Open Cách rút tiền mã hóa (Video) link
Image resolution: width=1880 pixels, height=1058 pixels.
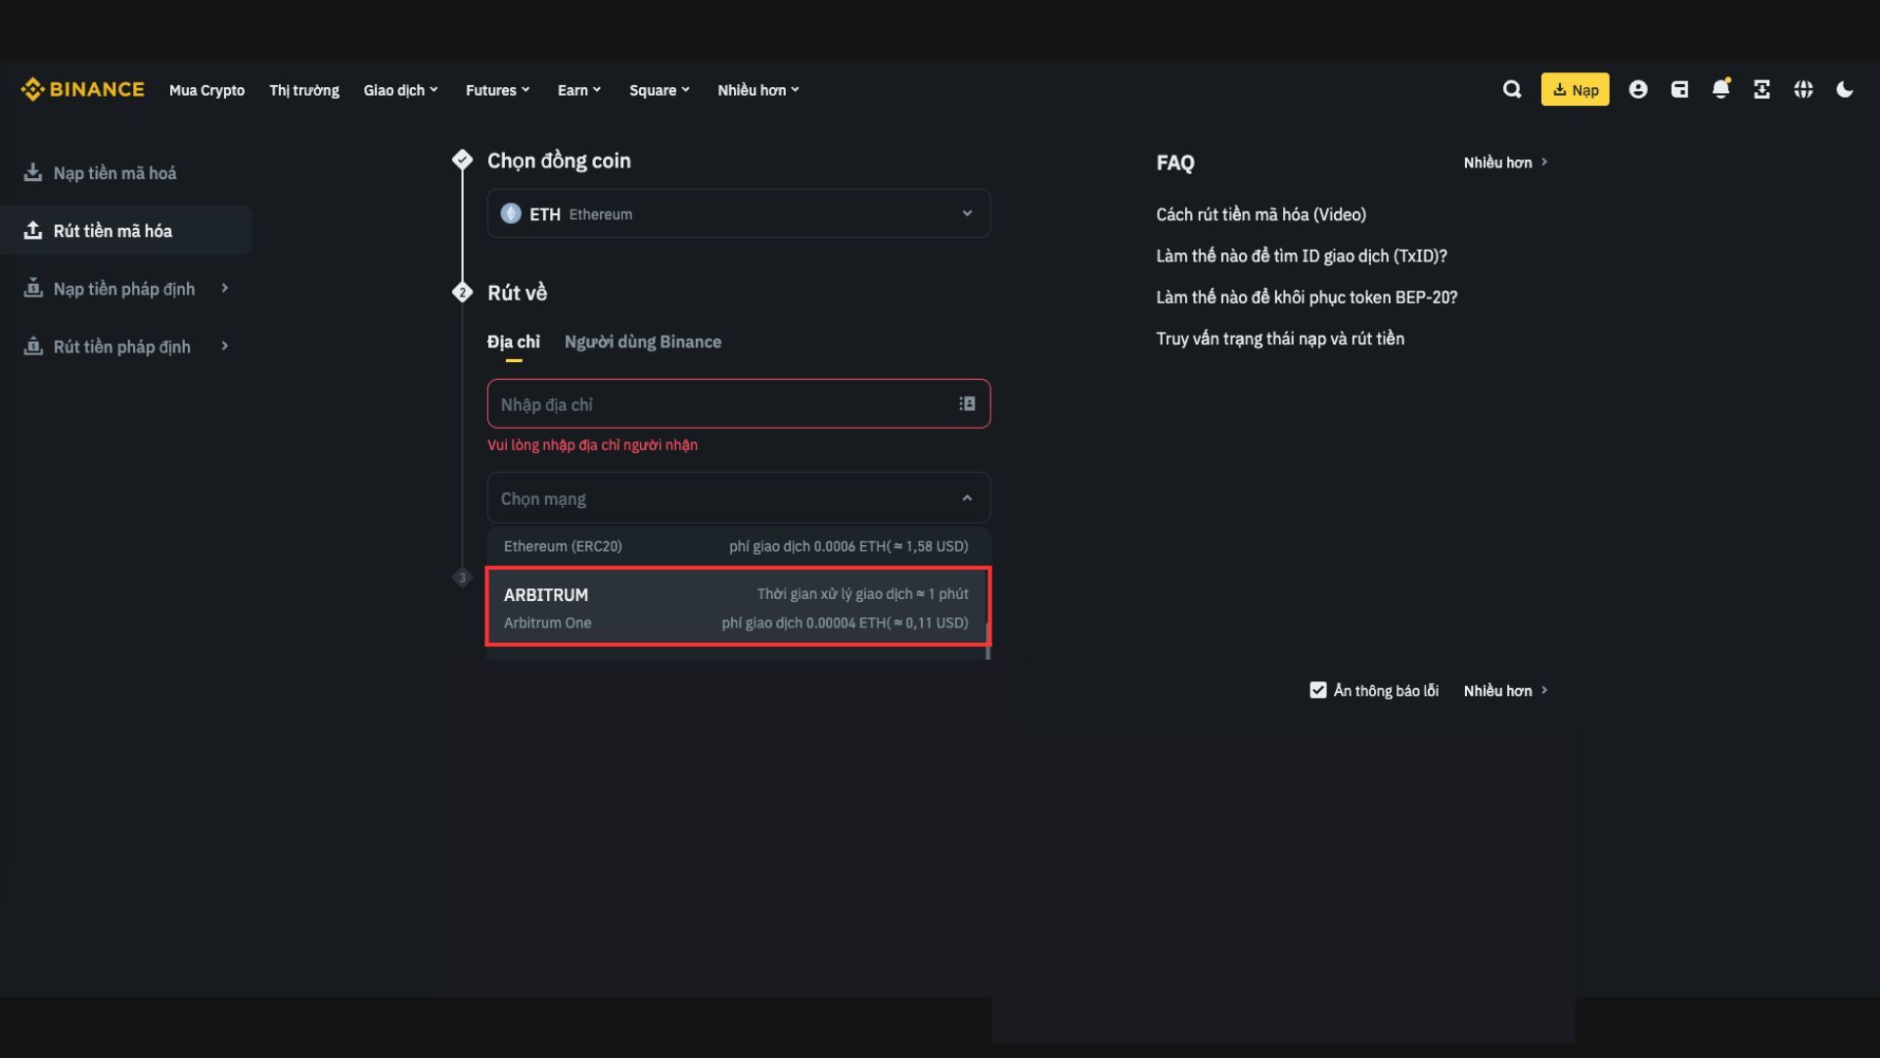pyautogui.click(x=1261, y=214)
